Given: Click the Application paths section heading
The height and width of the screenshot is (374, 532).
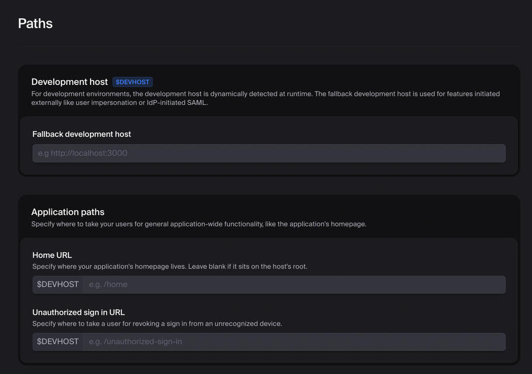Looking at the screenshot, I should (68, 212).
